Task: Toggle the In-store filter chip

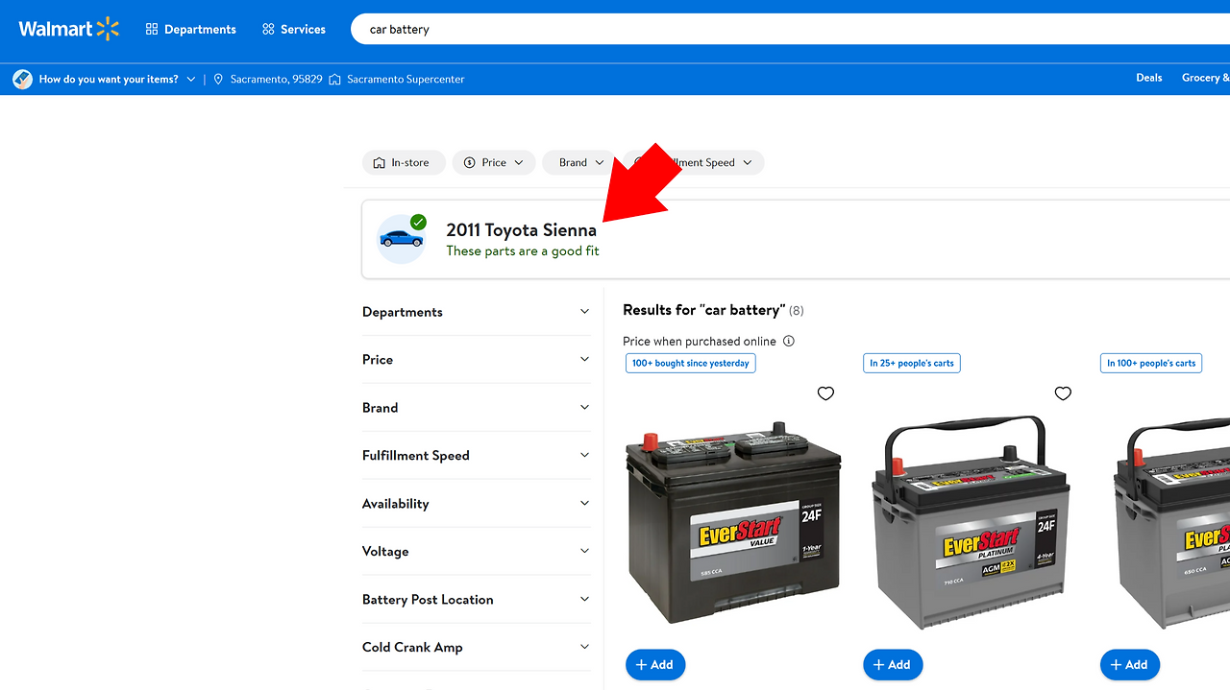Action: point(404,162)
